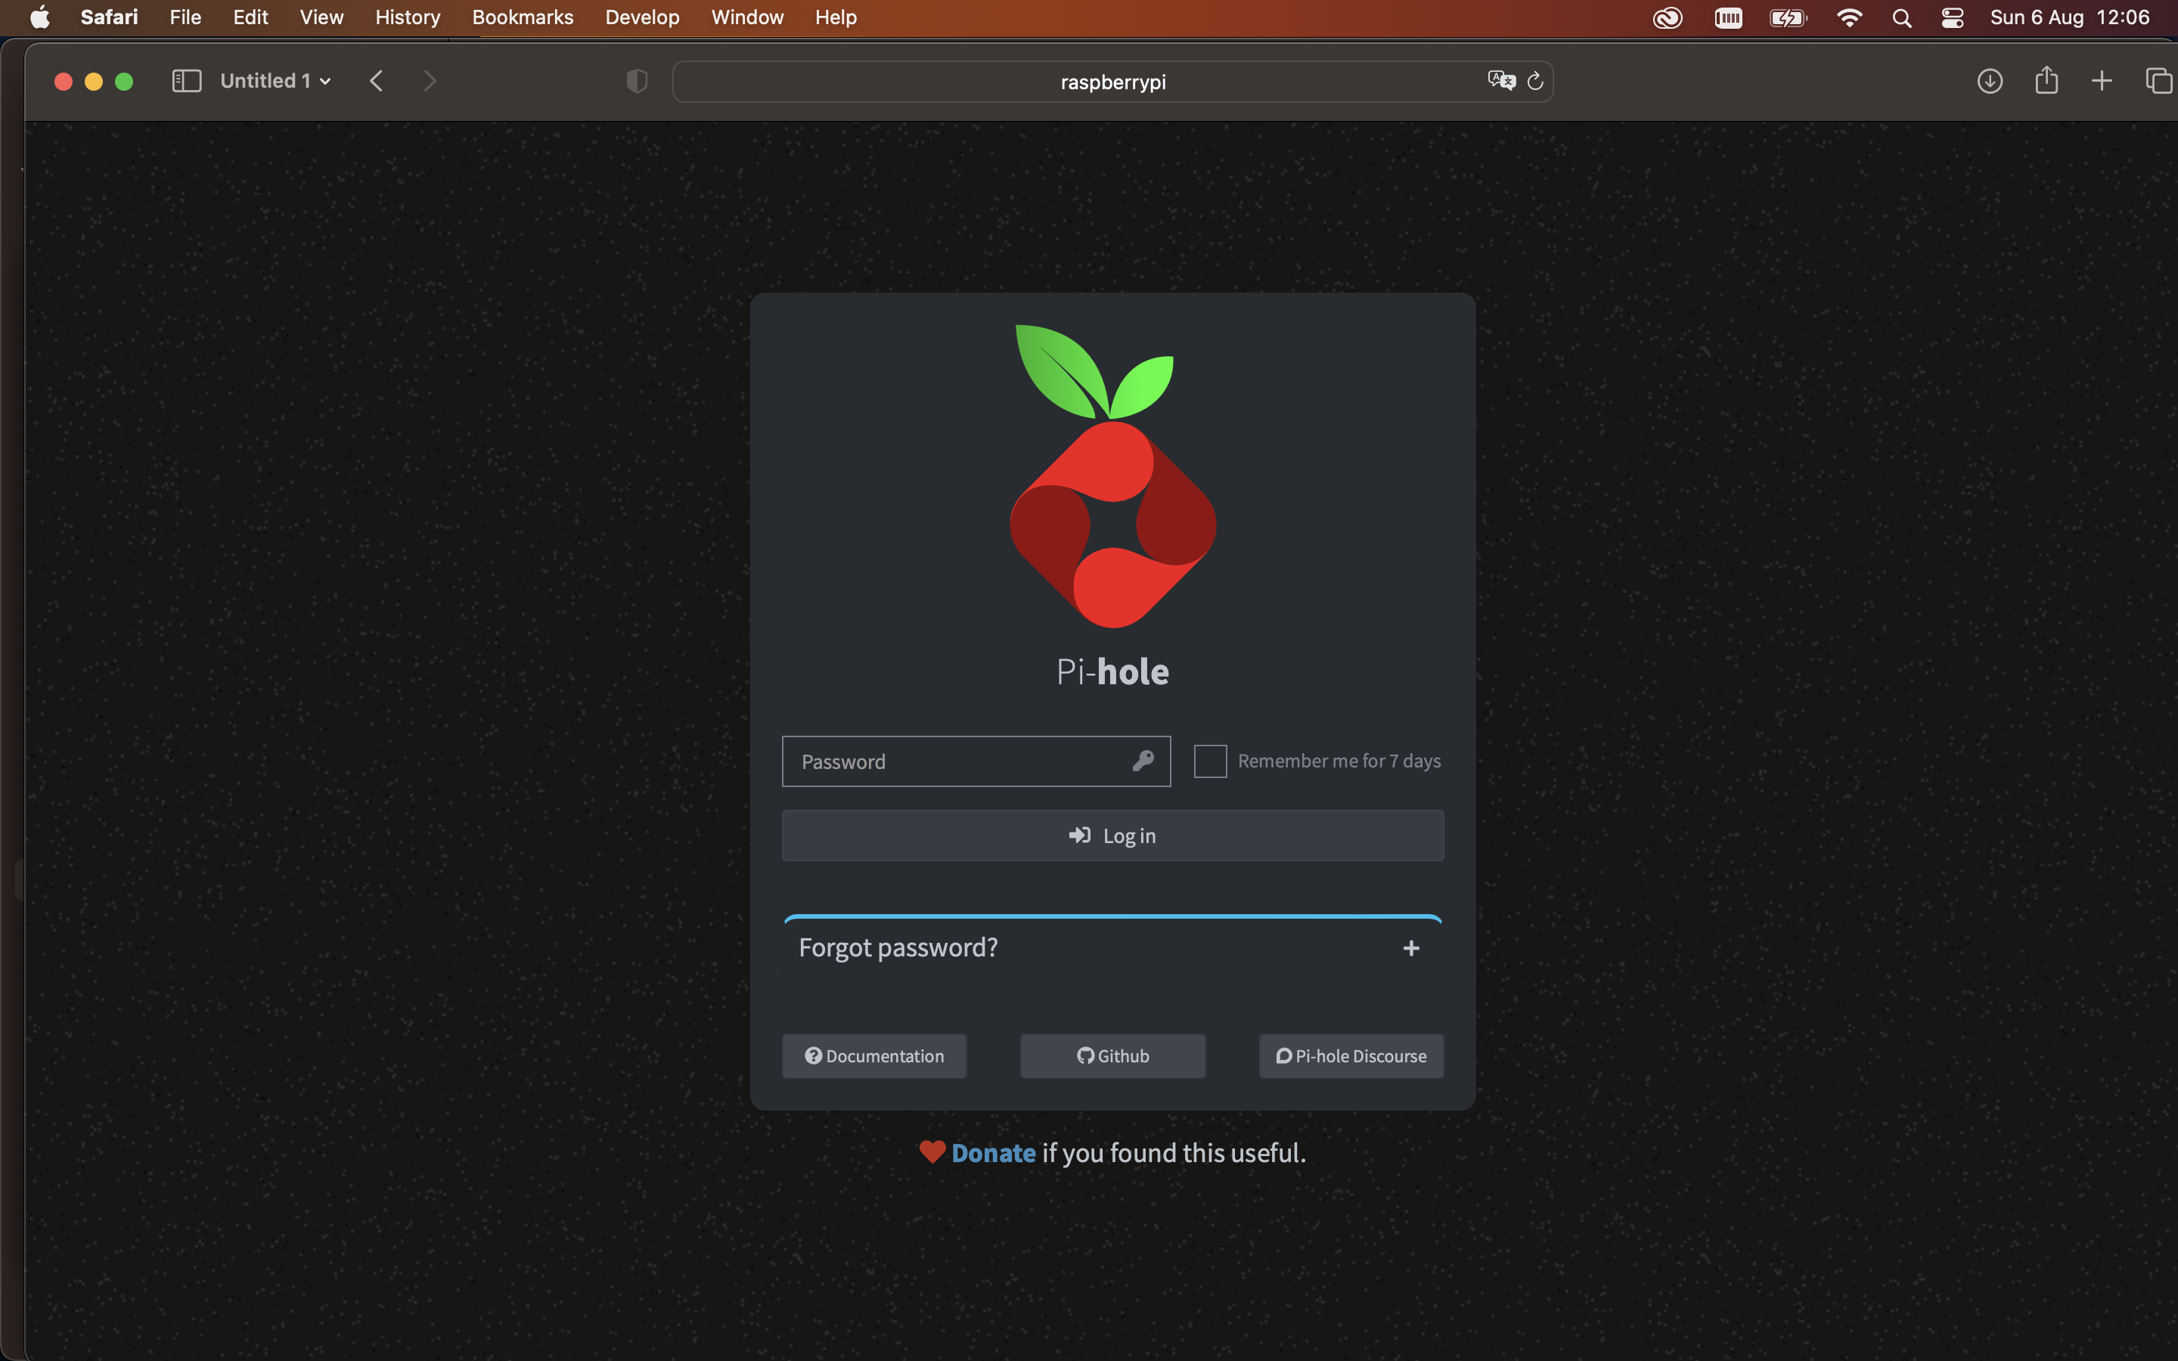Image resolution: width=2178 pixels, height=1361 pixels.
Task: Focus the Password input field
Action: (976, 761)
